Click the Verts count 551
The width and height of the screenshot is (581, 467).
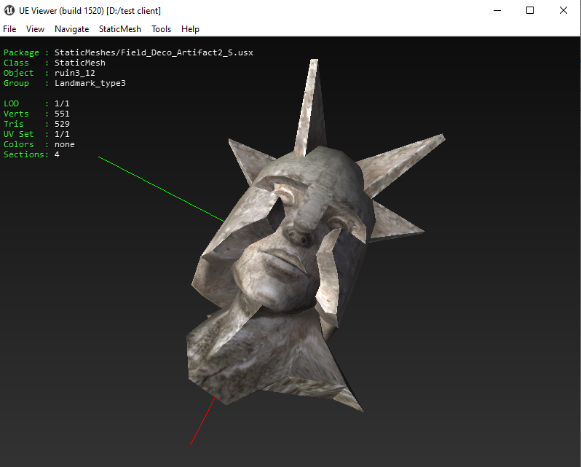[62, 114]
